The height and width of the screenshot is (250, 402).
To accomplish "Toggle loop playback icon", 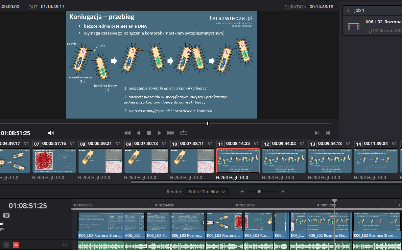I will point(184,133).
